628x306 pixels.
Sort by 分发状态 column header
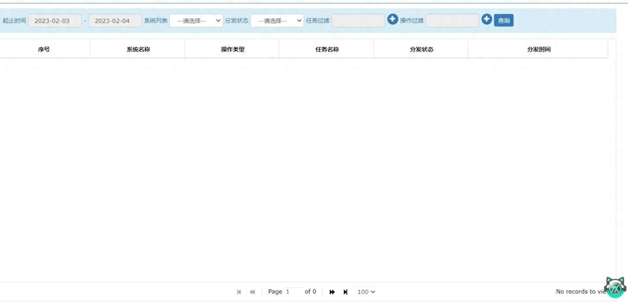click(x=422, y=50)
